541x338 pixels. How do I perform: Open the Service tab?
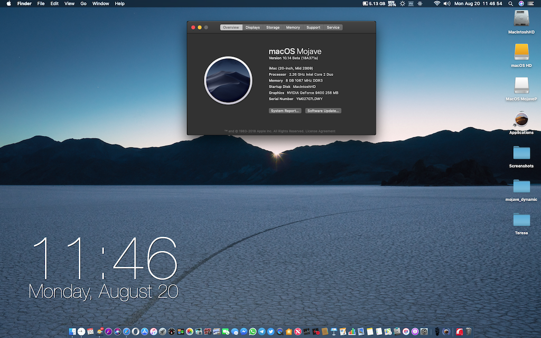click(x=333, y=27)
